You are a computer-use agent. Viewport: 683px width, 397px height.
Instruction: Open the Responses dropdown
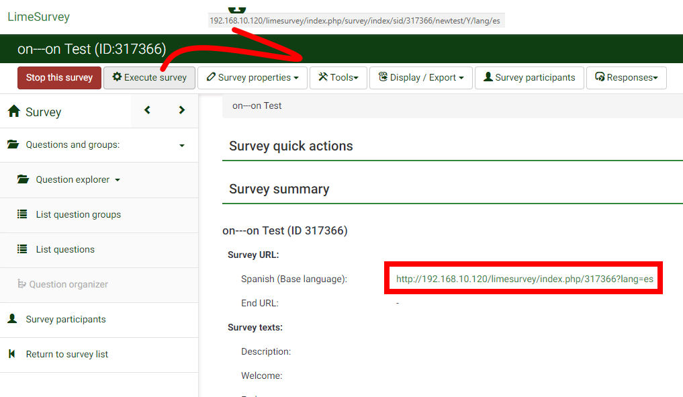(x=626, y=78)
